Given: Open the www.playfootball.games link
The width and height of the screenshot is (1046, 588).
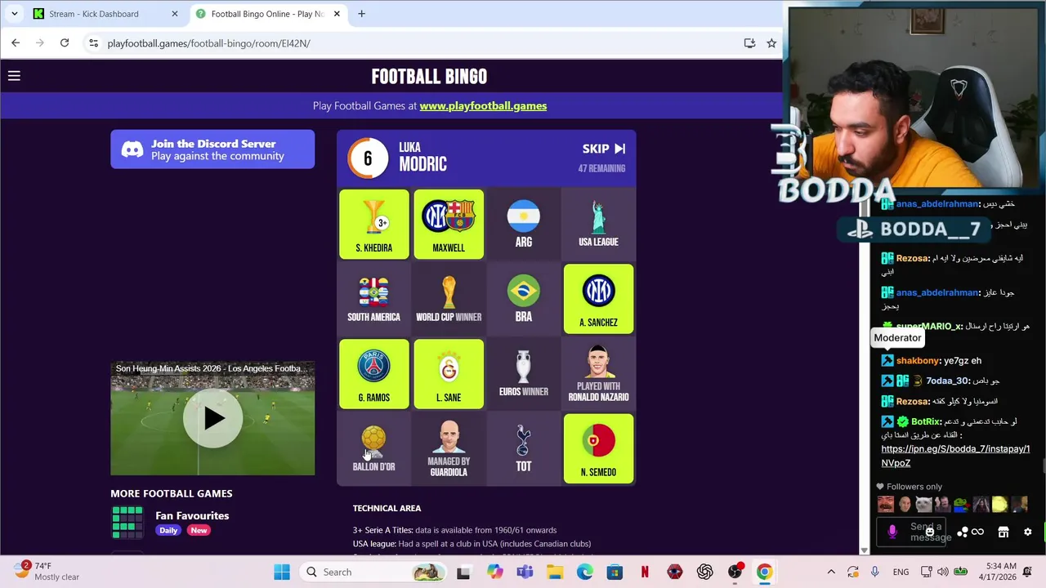Looking at the screenshot, I should (x=483, y=105).
